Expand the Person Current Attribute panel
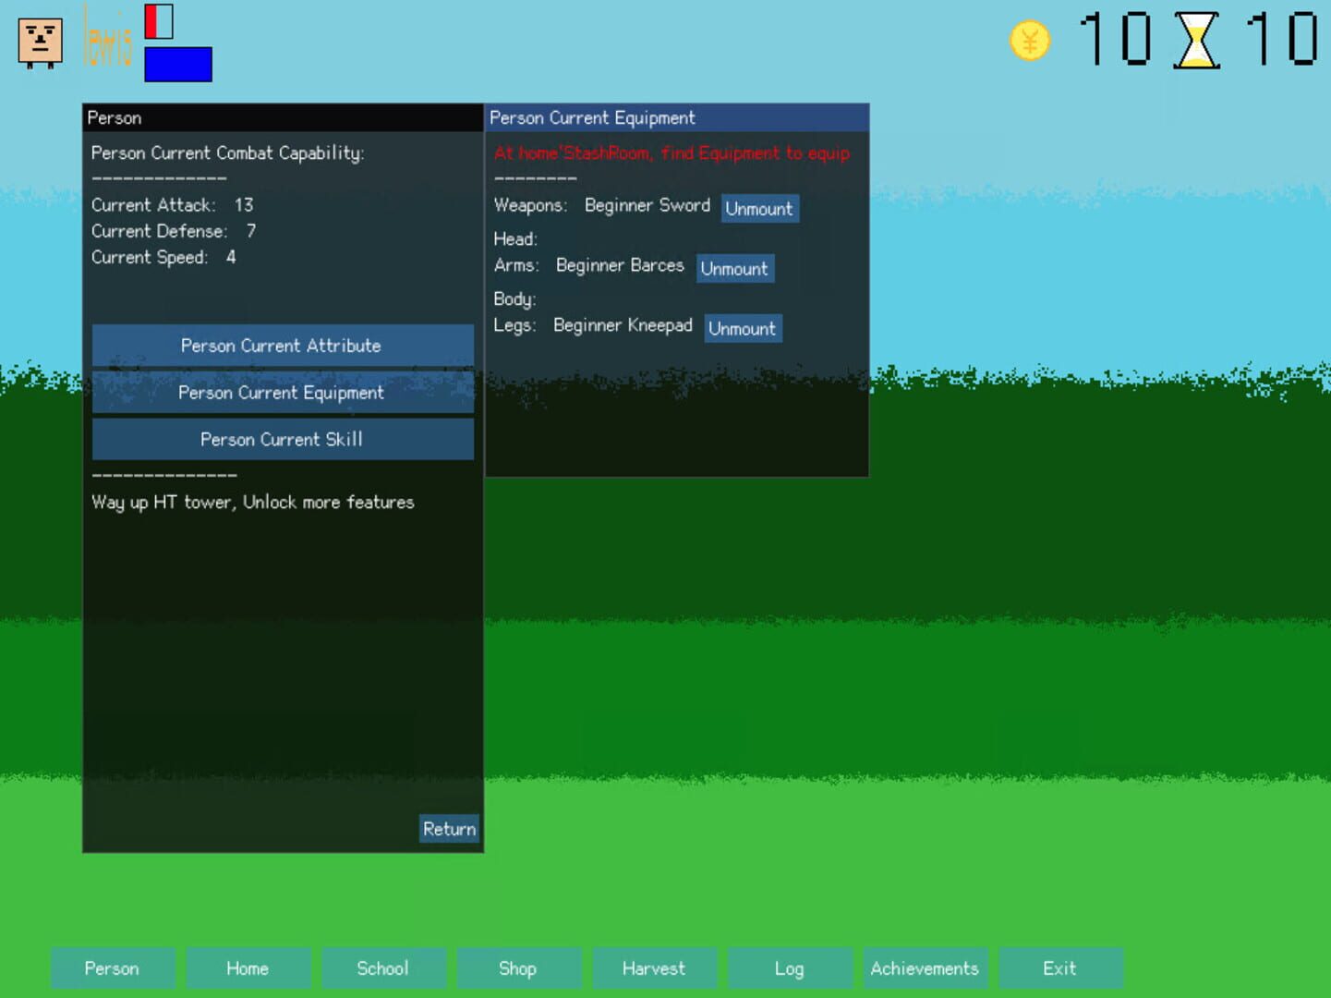The width and height of the screenshot is (1331, 998). (282, 346)
